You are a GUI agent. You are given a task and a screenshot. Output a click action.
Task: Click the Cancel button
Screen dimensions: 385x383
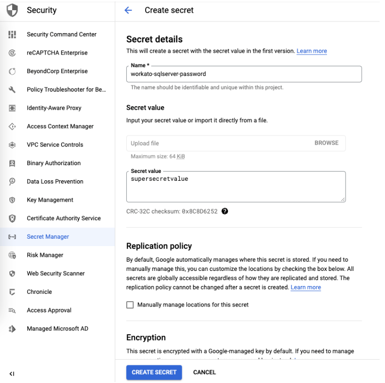click(x=204, y=372)
